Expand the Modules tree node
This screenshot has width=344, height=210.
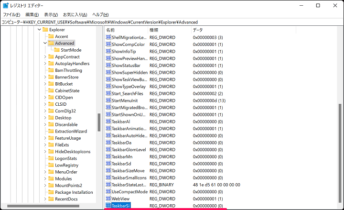click(45, 178)
